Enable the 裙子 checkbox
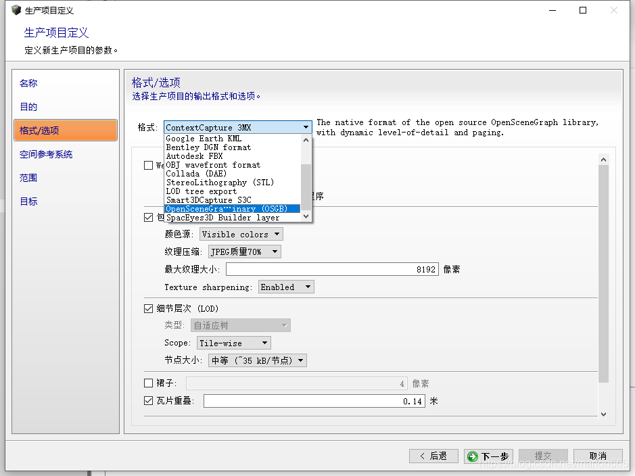The height and width of the screenshot is (476, 635). (x=148, y=383)
